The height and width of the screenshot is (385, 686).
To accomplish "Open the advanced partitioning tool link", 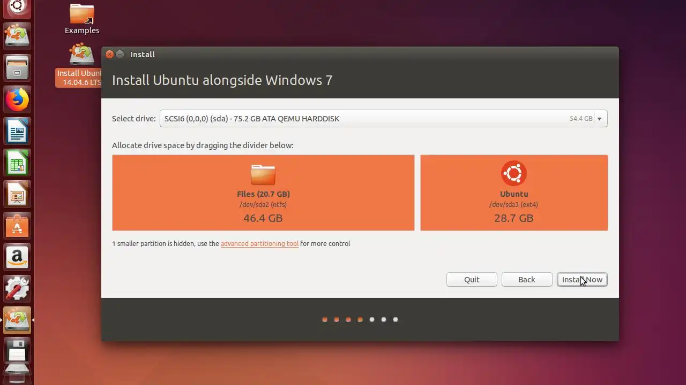I will pyautogui.click(x=259, y=243).
